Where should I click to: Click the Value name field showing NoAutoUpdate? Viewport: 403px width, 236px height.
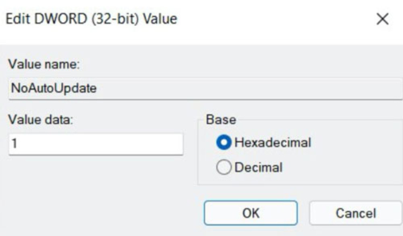pyautogui.click(x=206, y=89)
